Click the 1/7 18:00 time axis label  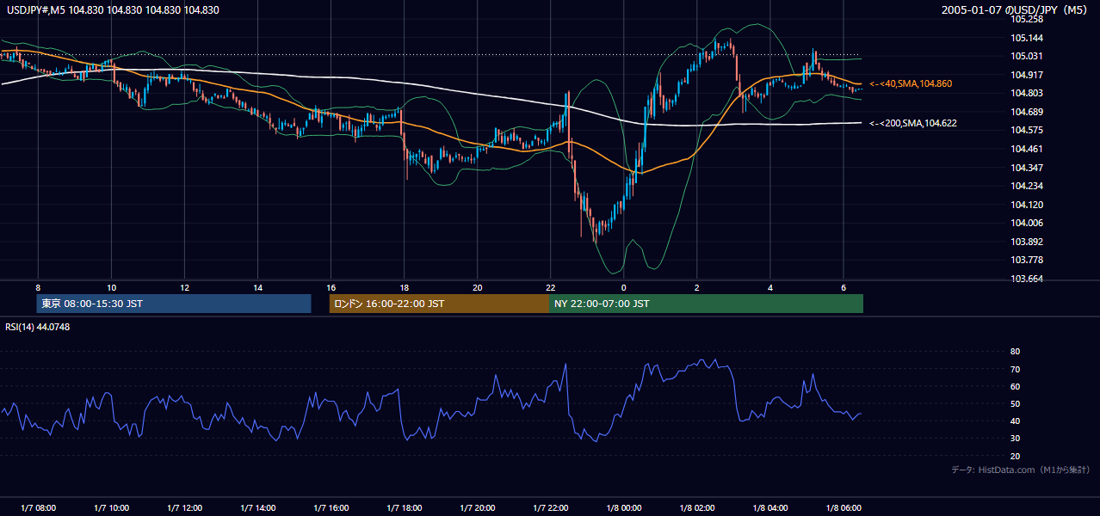[x=404, y=507]
